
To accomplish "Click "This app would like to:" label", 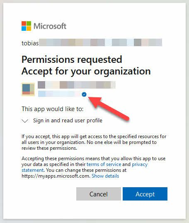I will click(52, 109).
